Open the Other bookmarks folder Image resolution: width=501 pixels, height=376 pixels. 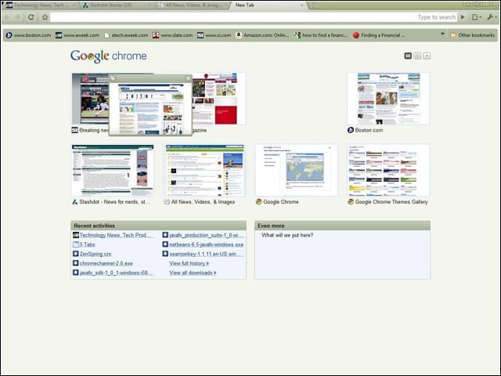[473, 35]
